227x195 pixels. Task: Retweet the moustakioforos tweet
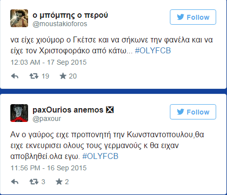(x=34, y=76)
